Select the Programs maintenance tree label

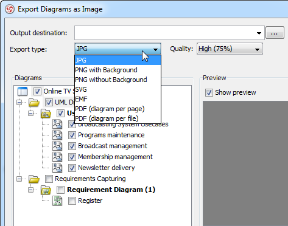111,135
